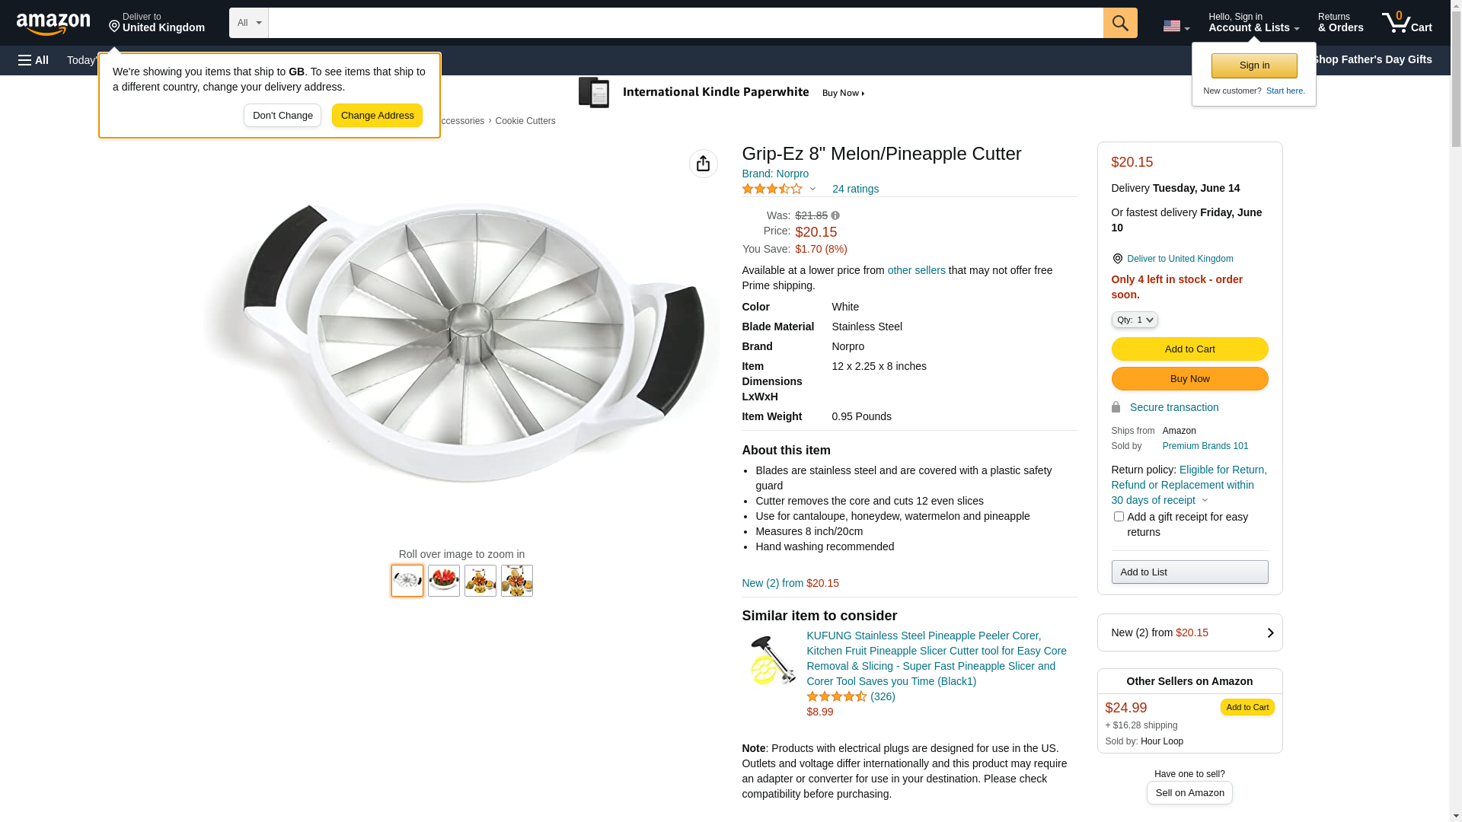Open the cart icon
Screen dimensions: 1462x822
[x=1406, y=23]
